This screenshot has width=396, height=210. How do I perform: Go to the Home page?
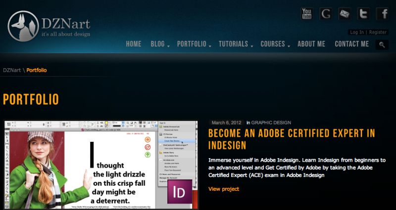[x=134, y=44]
